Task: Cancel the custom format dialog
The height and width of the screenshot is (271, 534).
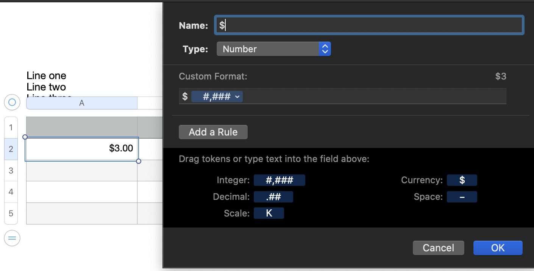Action: pos(438,248)
